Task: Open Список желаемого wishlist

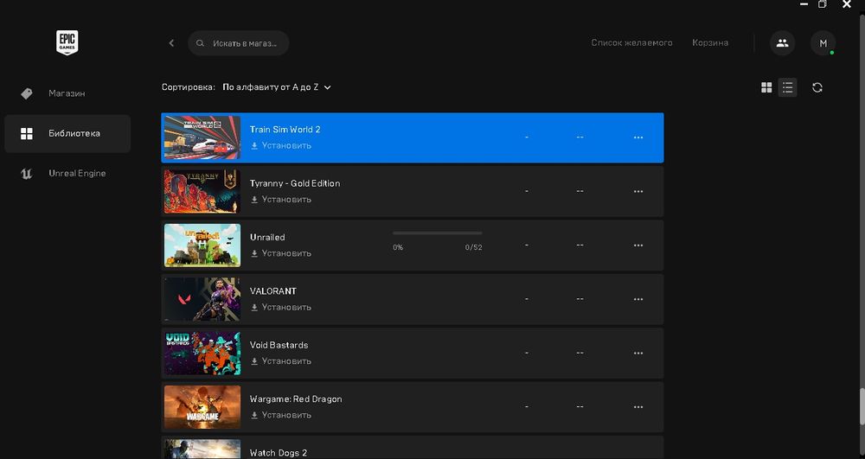Action: click(631, 43)
